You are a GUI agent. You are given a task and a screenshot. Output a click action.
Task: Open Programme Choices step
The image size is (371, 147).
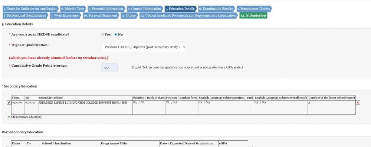(254, 9)
